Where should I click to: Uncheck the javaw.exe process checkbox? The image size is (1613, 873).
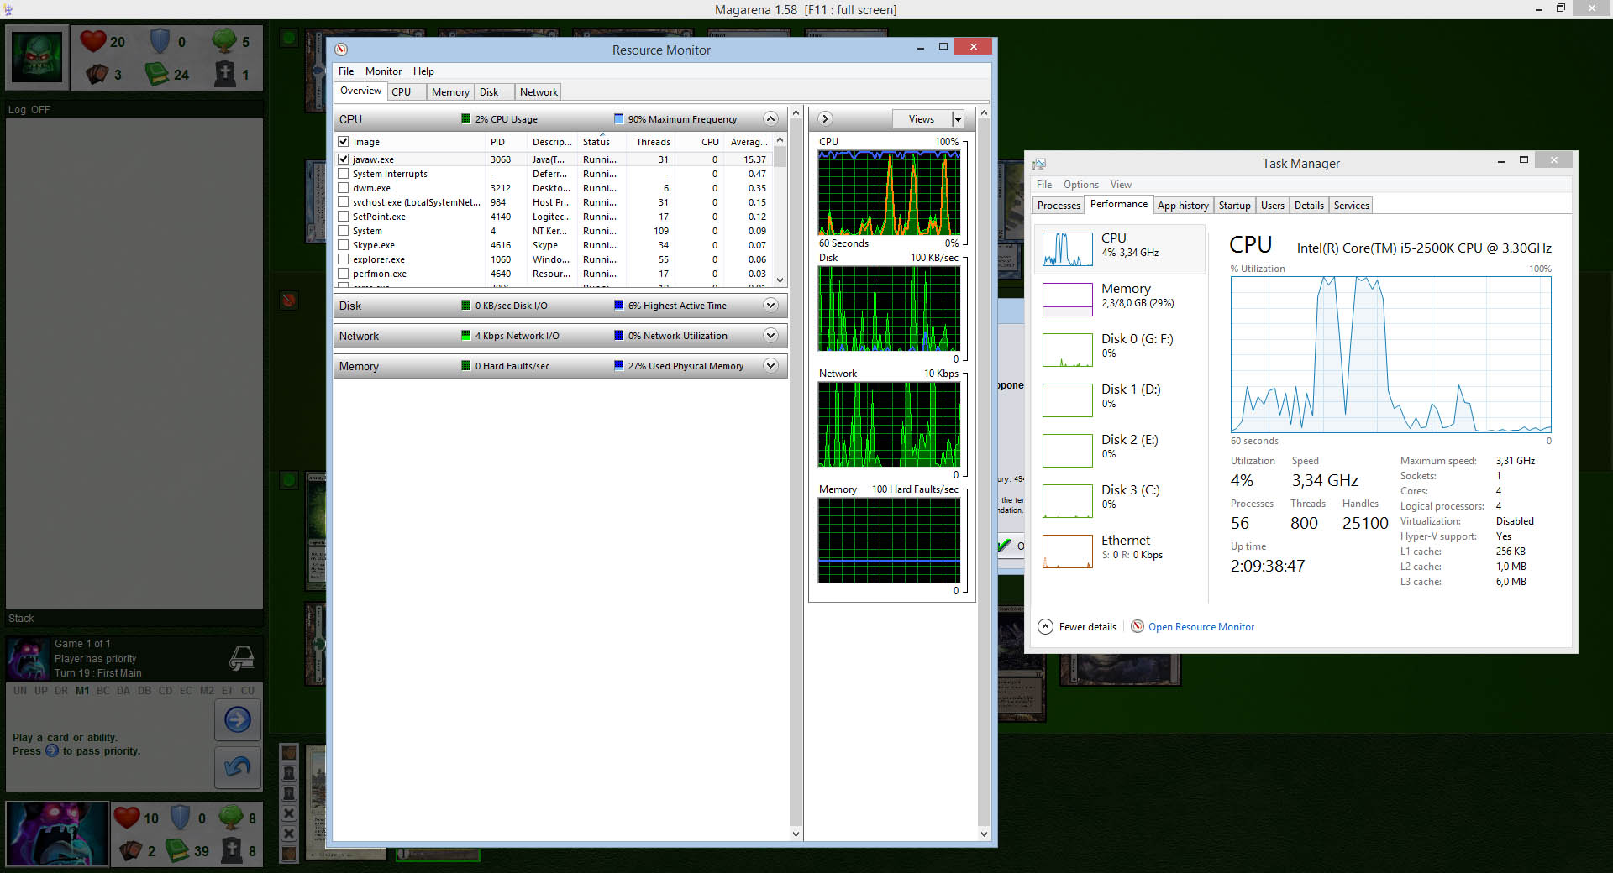pos(343,159)
